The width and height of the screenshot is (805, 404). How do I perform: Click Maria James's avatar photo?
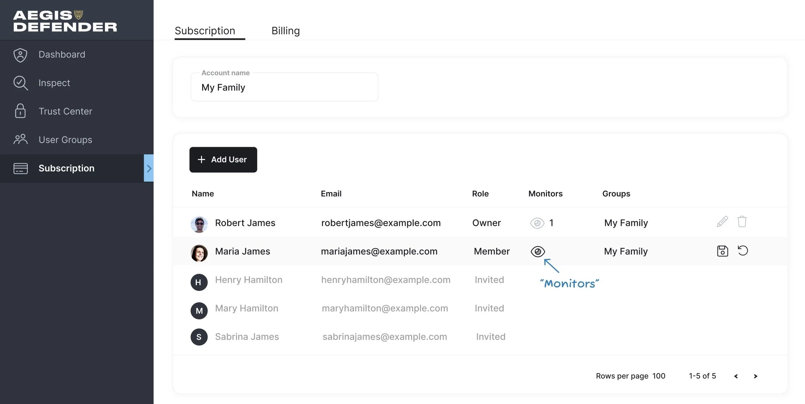point(199,253)
